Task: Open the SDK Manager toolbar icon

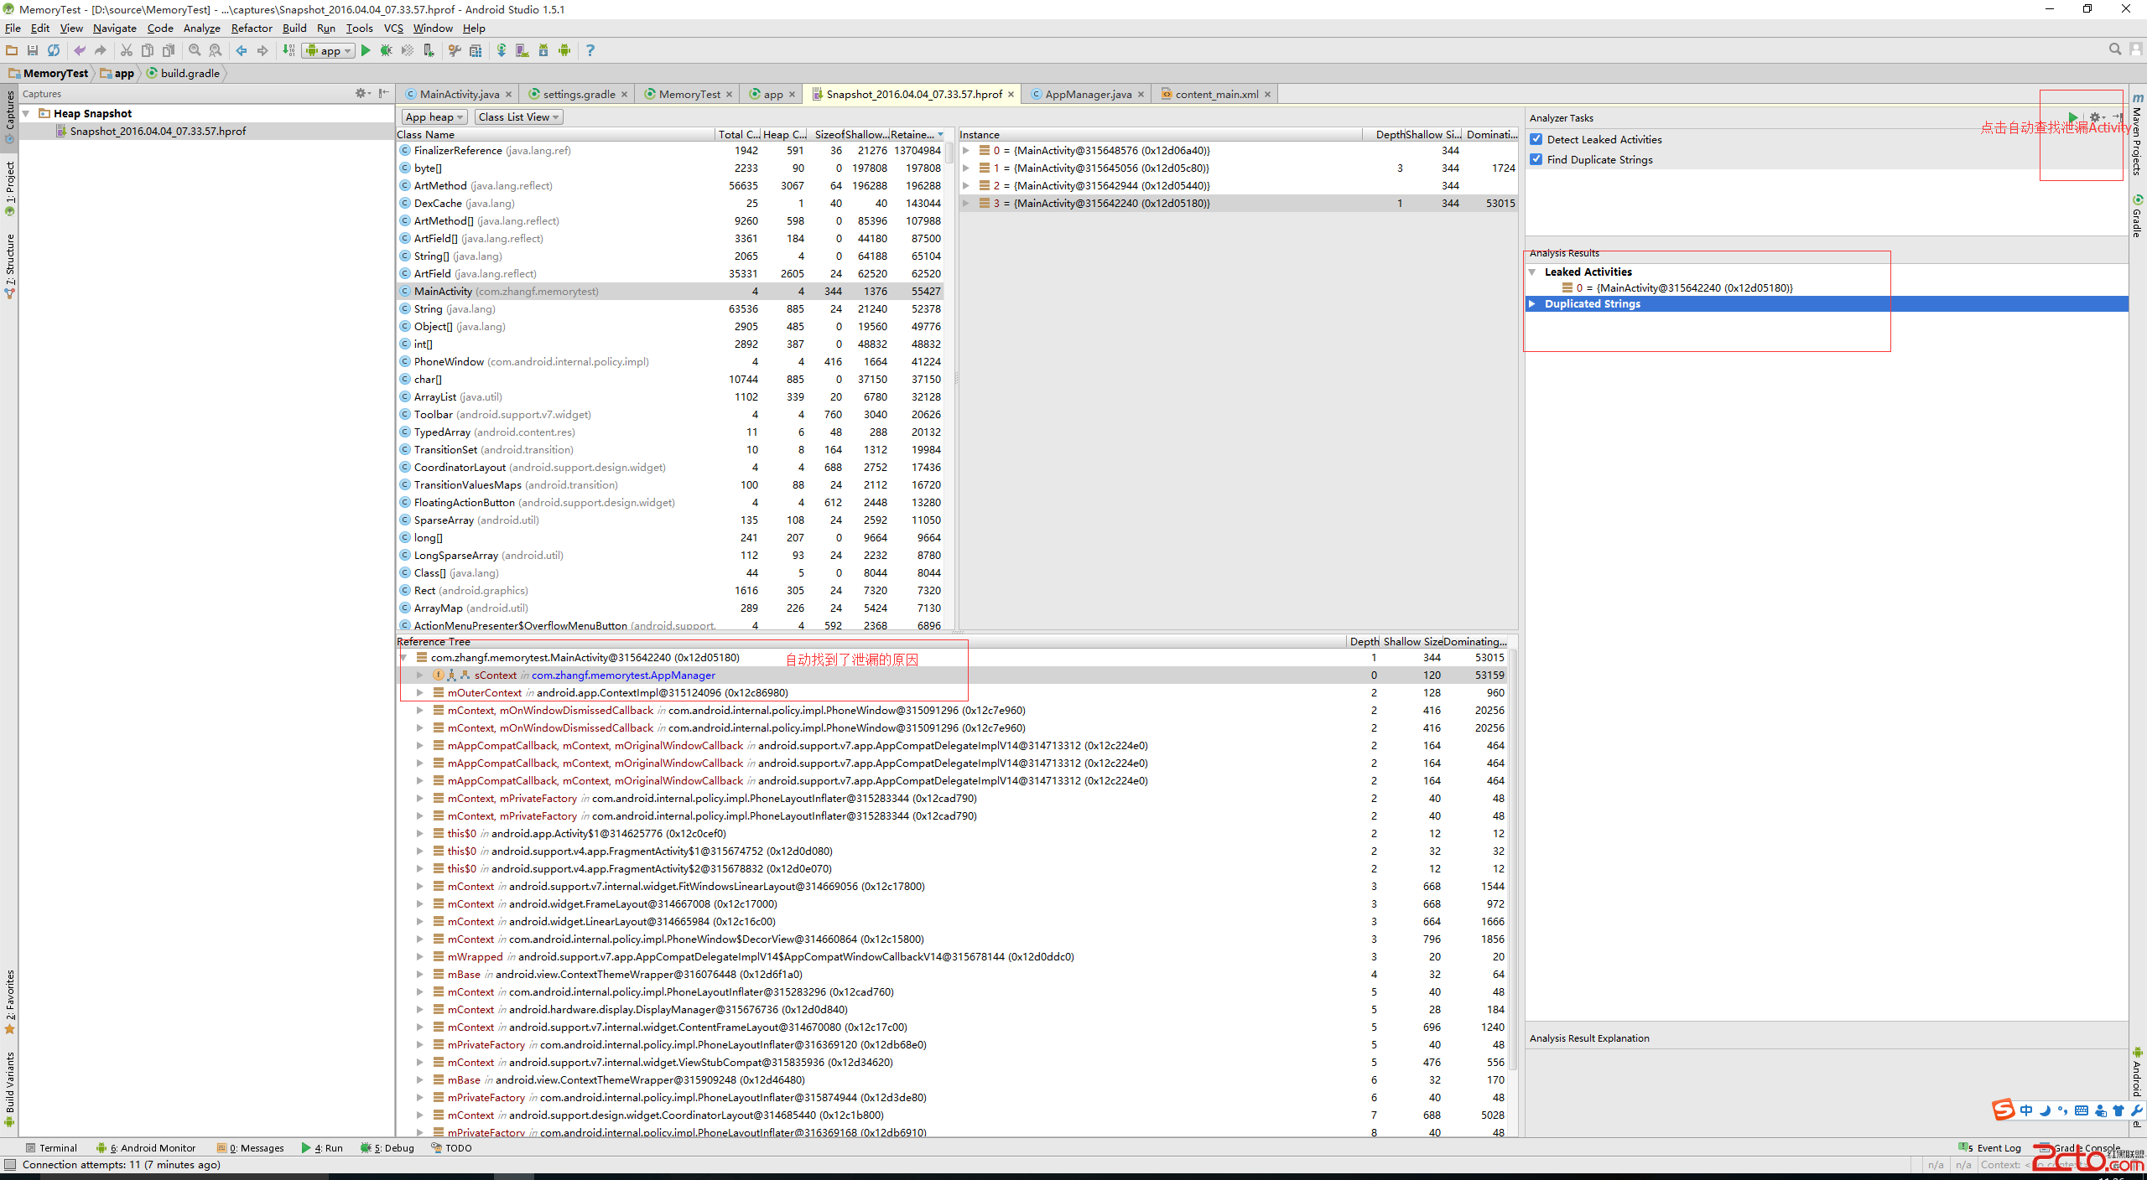Action: coord(543,50)
